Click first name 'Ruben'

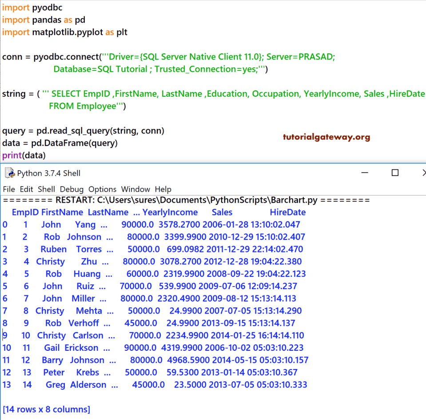tap(53, 249)
